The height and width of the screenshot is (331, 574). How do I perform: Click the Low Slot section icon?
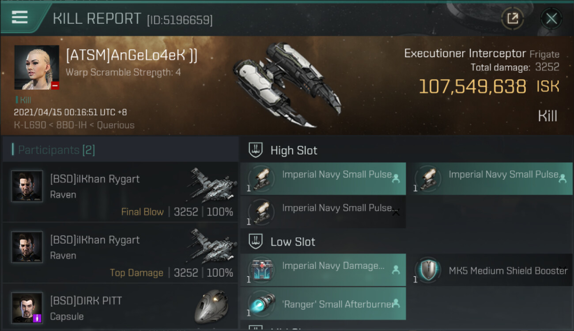point(256,241)
